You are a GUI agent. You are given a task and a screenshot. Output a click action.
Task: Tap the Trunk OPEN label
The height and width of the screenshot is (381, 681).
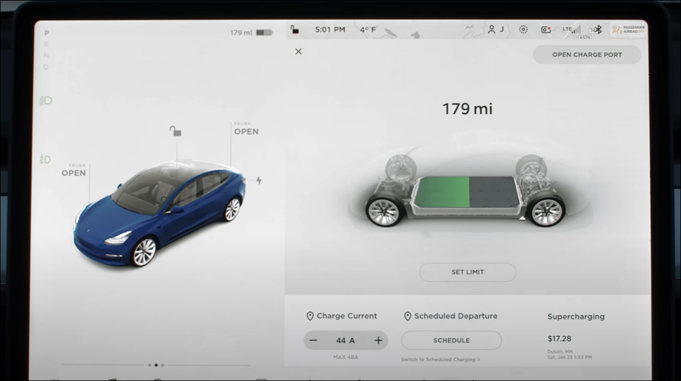[x=246, y=129]
